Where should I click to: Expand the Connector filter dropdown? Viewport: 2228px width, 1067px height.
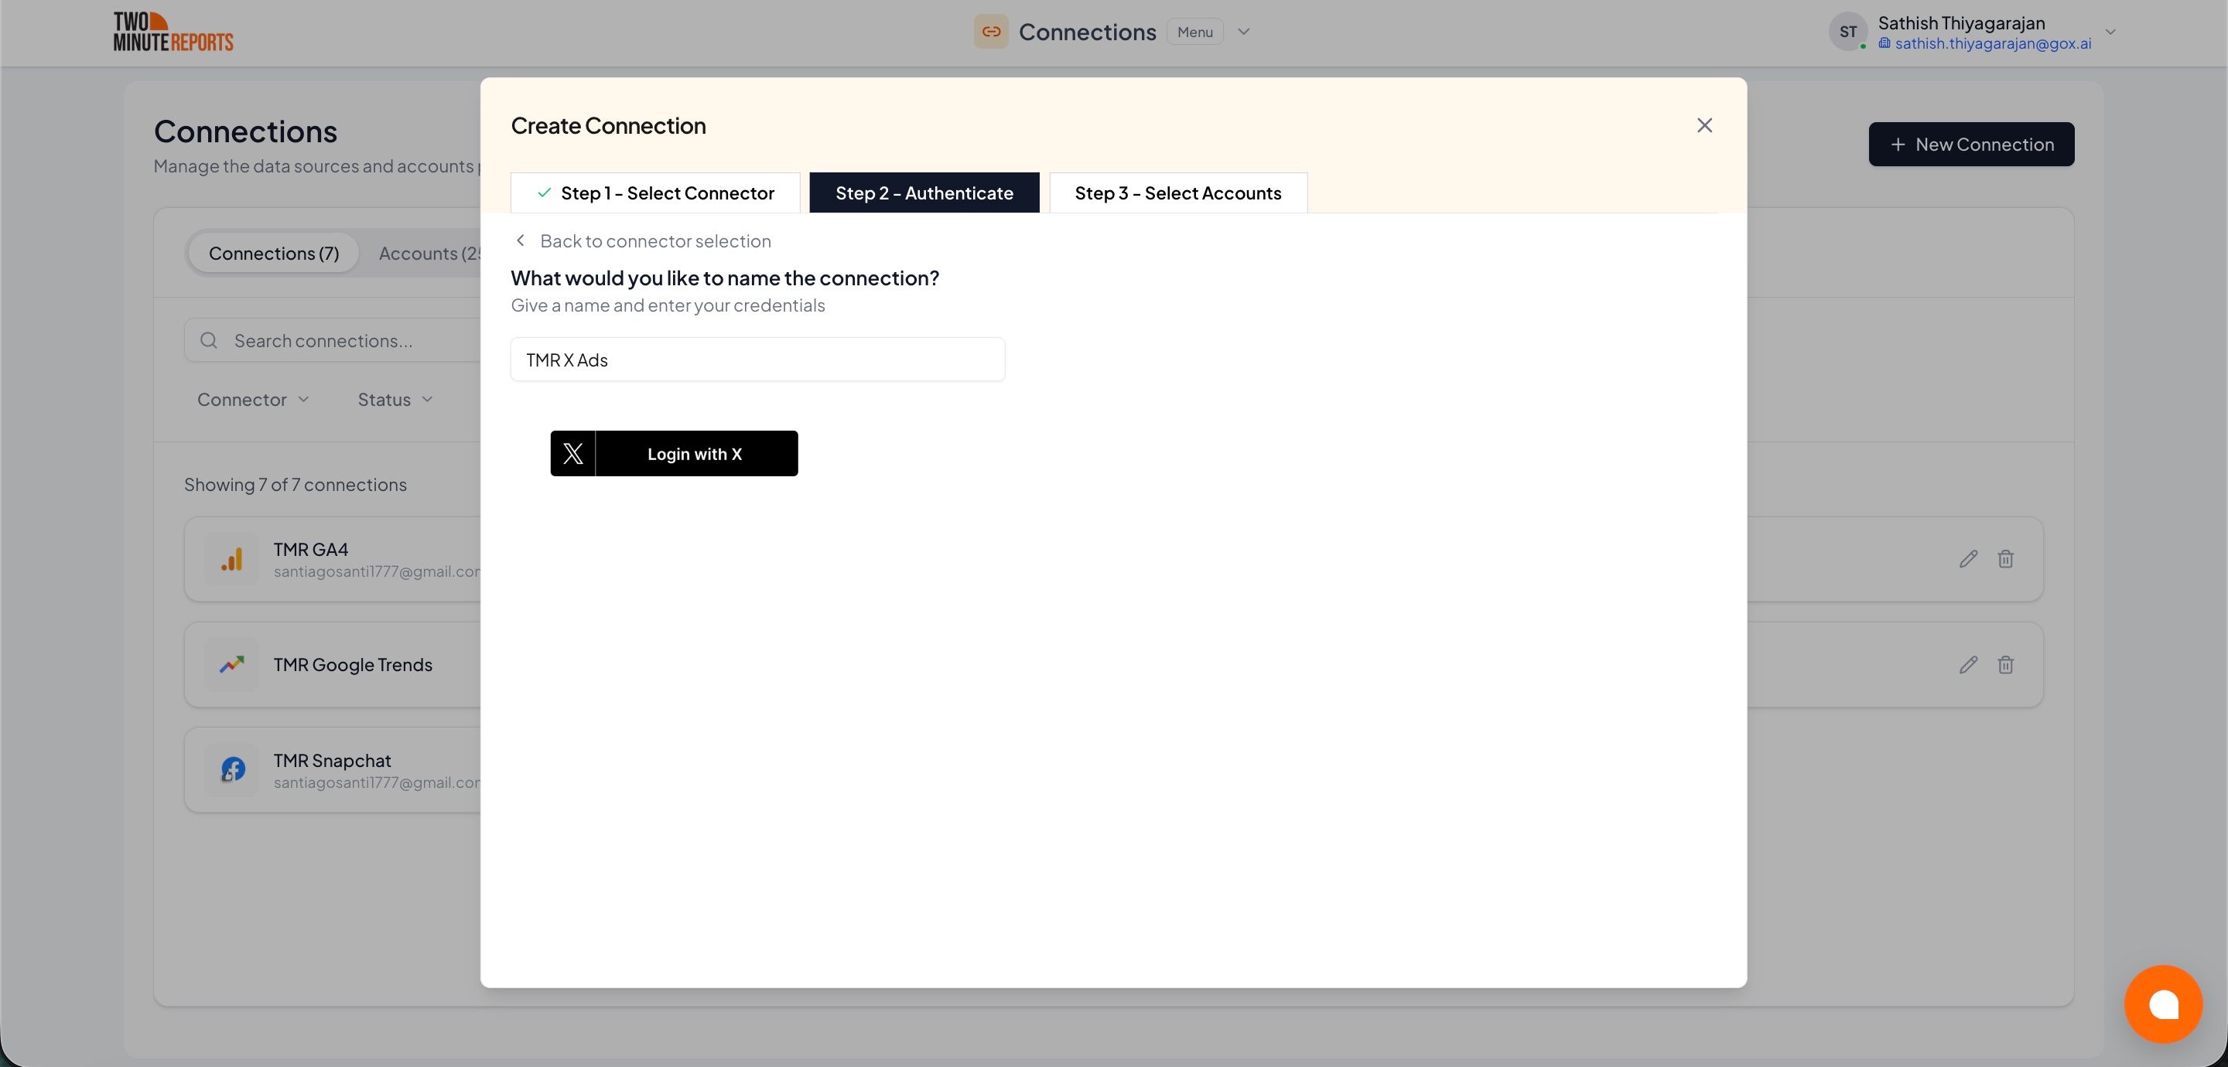tap(252, 400)
